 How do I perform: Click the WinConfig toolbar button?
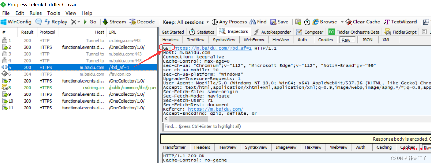(16, 22)
